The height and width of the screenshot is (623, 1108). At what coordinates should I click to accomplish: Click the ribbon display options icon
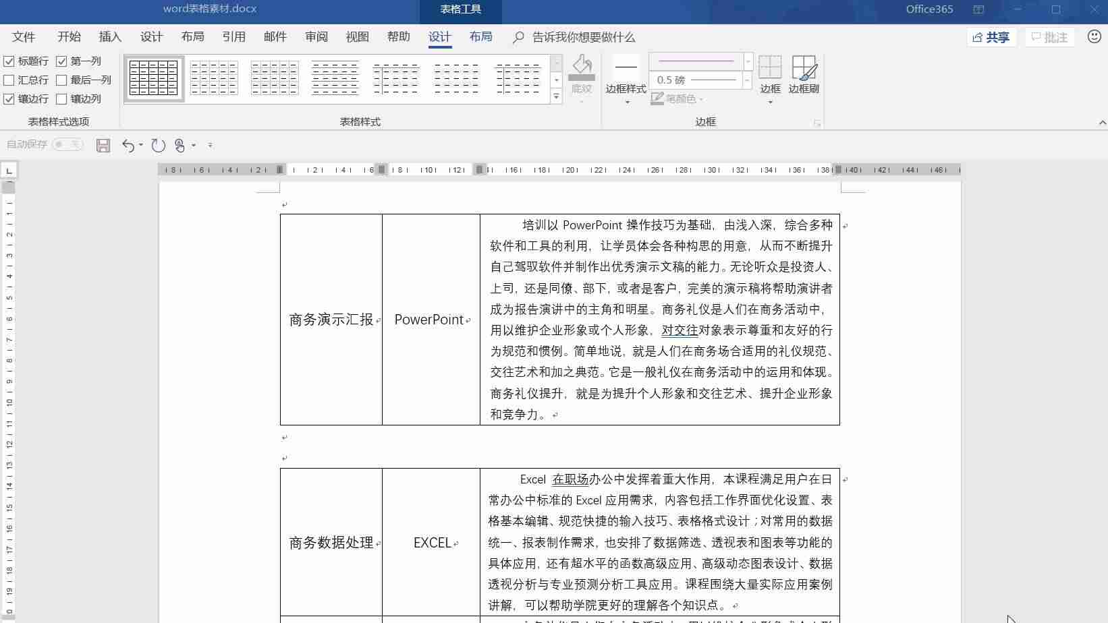[978, 9]
